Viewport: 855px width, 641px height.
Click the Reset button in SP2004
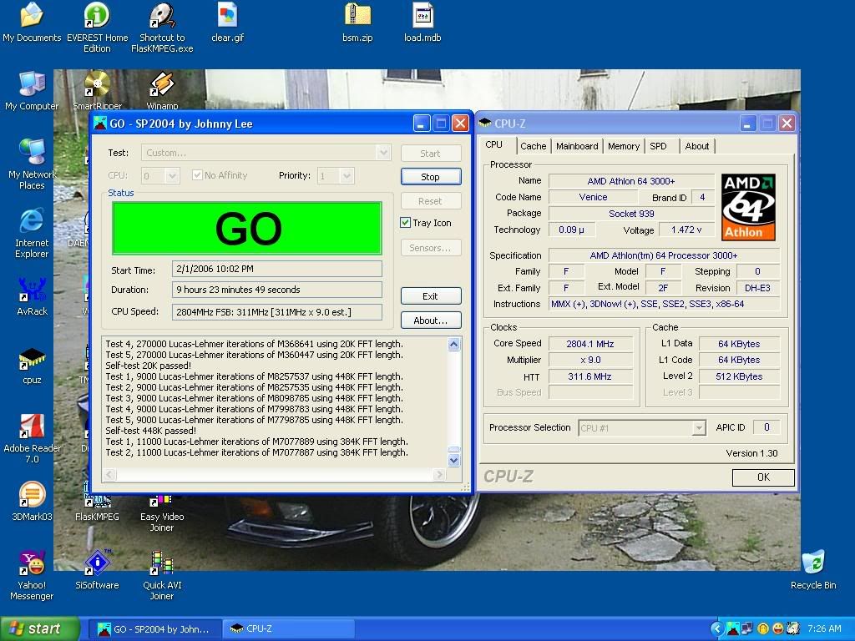[x=431, y=200]
